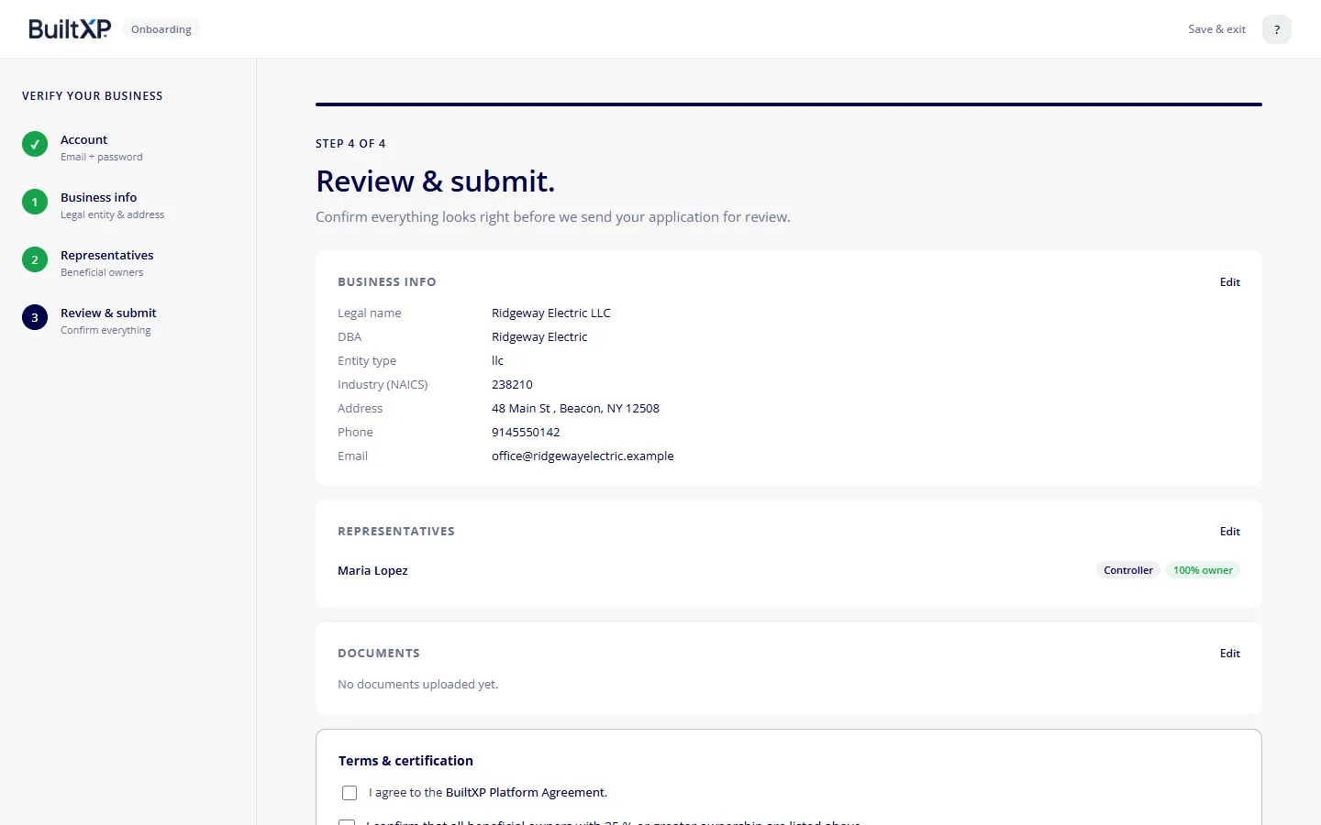Click the 'STEP 4 OF 4' label

pos(350,144)
